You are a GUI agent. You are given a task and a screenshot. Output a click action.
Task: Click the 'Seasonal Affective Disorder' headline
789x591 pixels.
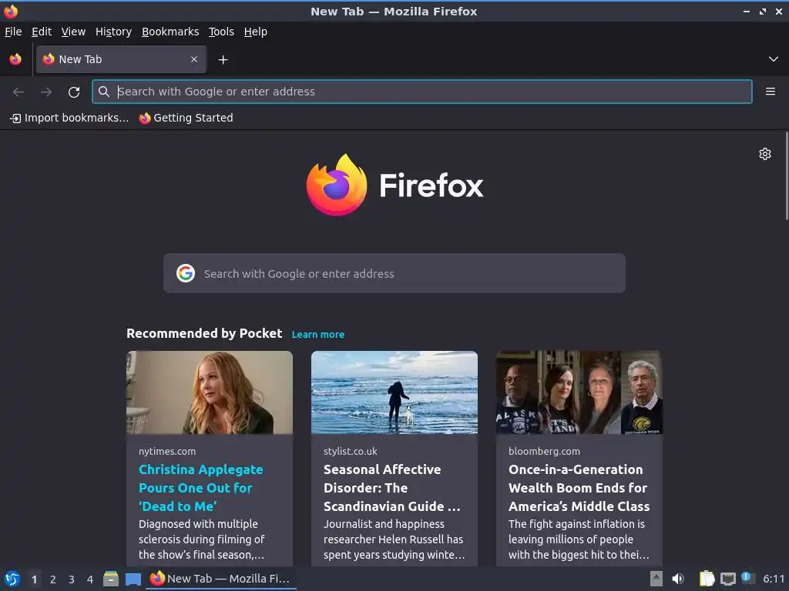click(392, 487)
